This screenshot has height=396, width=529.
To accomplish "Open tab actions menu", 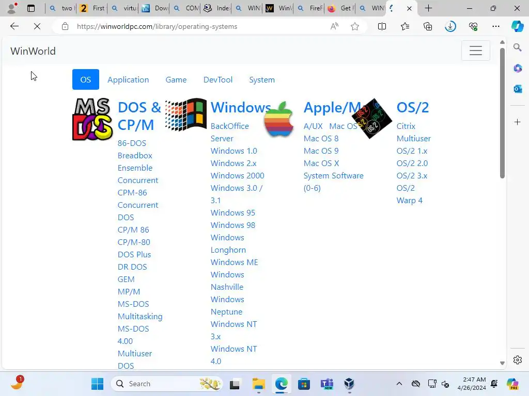I will [30, 8].
